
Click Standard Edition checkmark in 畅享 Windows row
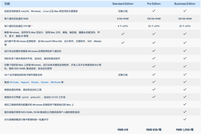123,34
